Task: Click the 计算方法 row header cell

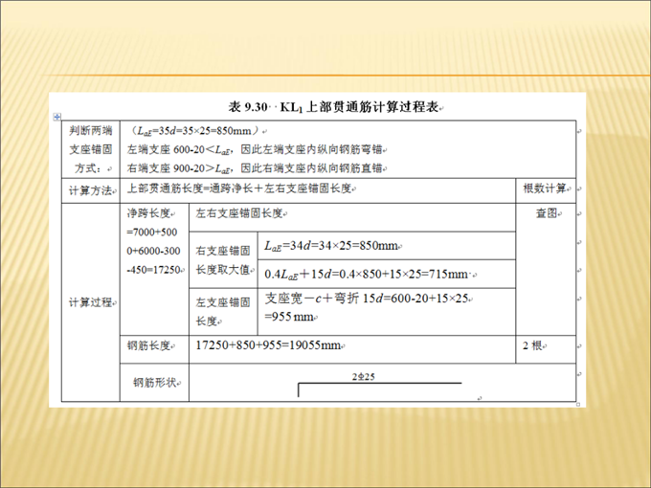Action: click(91, 189)
